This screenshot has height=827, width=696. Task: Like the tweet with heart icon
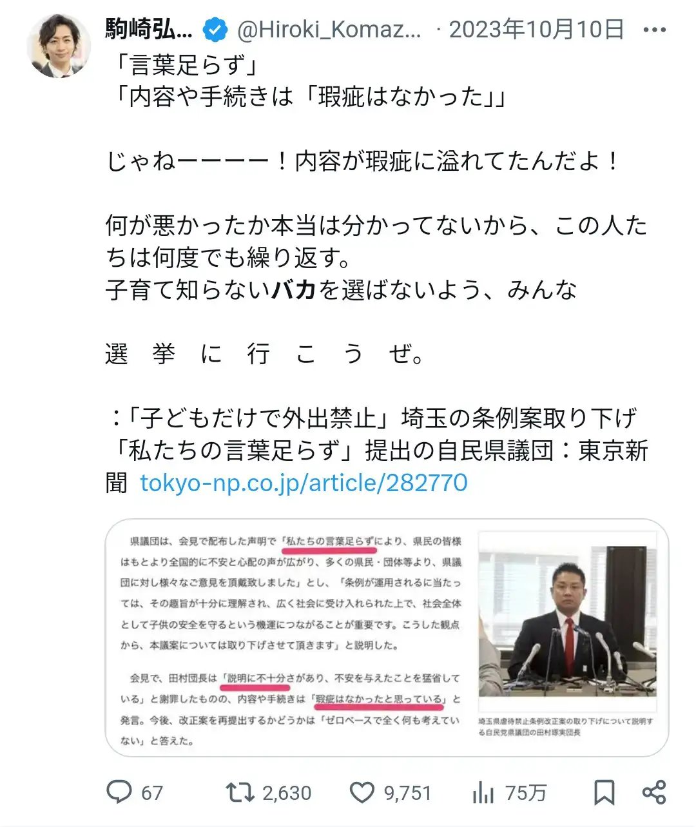pyautogui.click(x=362, y=792)
